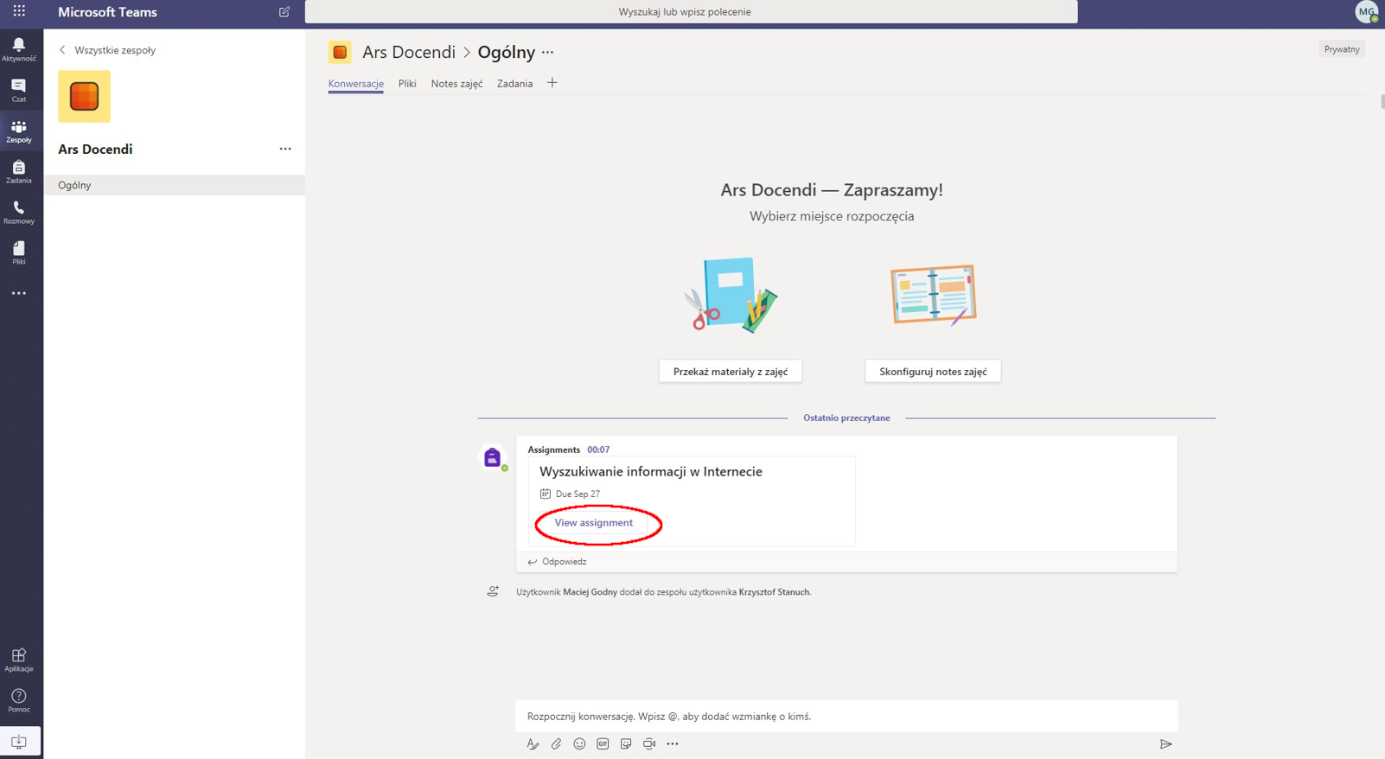1385x759 pixels.
Task: Start a new chat with compose icon
Action: point(284,12)
